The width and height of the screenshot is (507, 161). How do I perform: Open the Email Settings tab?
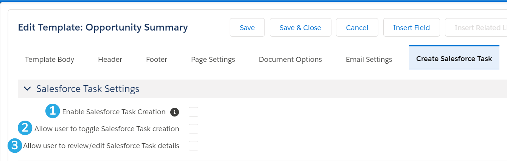pyautogui.click(x=369, y=60)
